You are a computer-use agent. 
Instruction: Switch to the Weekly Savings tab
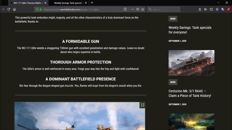pos(69,3)
